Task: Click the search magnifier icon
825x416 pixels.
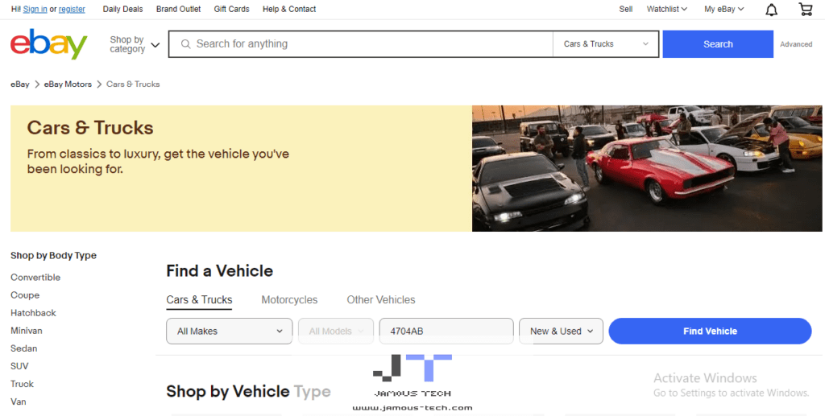Action: [185, 44]
